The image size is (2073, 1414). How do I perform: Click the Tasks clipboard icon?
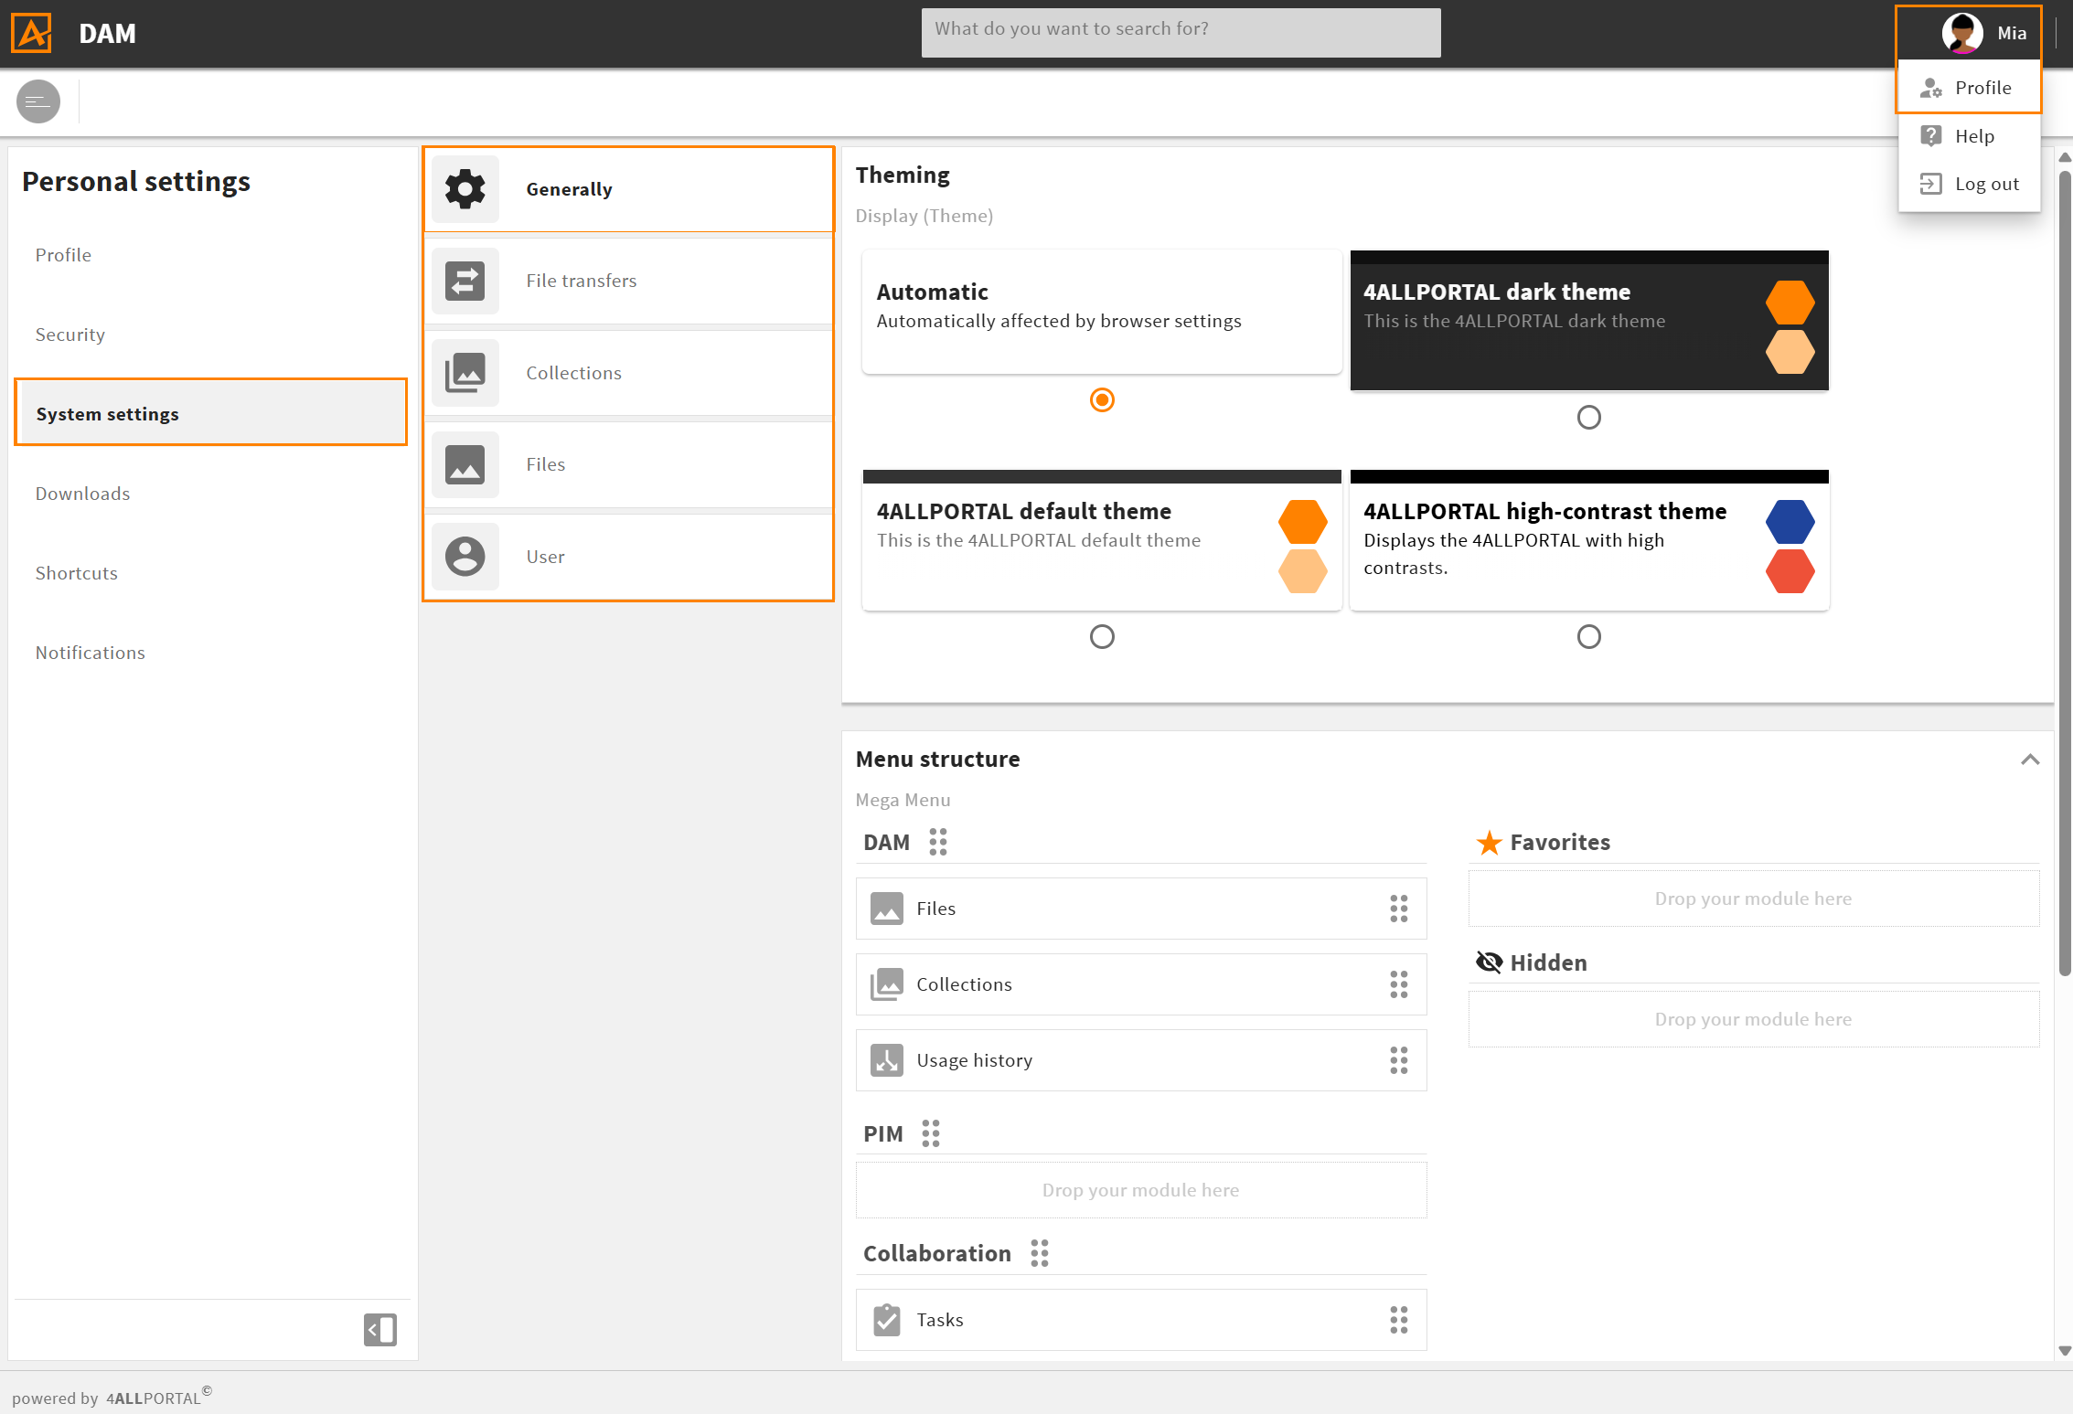(887, 1320)
